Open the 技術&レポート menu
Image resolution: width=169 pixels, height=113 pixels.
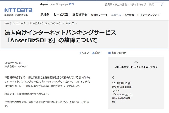(x=99, y=15)
